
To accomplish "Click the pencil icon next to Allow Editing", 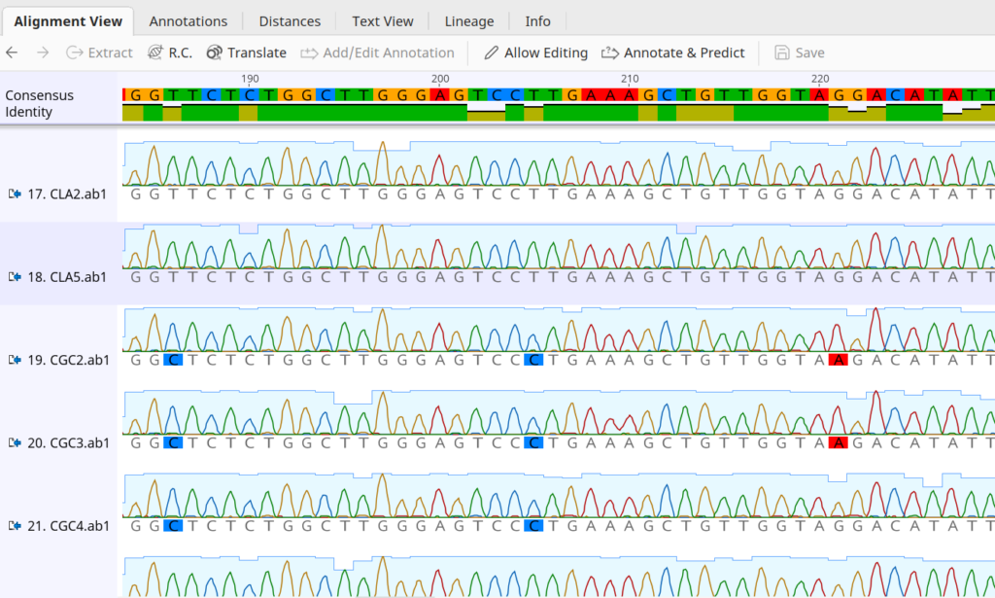I will (x=491, y=53).
